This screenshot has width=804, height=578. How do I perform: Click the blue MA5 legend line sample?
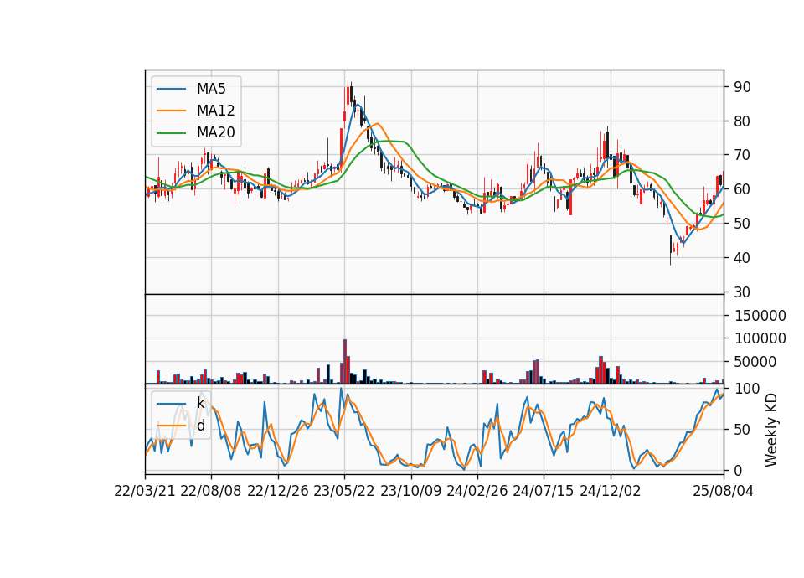[171, 89]
